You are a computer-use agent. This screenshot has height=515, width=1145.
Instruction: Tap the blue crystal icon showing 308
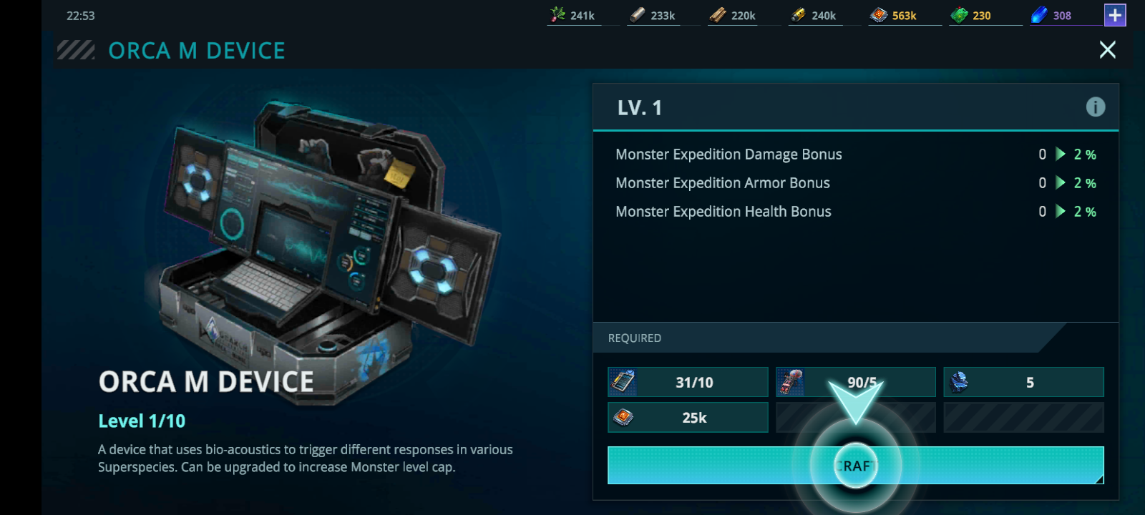1039,15
